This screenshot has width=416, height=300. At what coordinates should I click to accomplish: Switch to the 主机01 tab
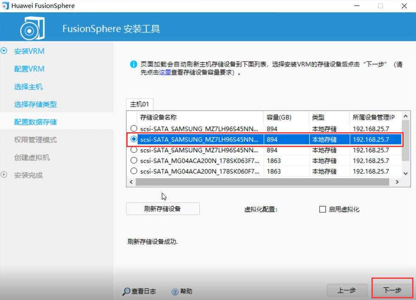[140, 104]
